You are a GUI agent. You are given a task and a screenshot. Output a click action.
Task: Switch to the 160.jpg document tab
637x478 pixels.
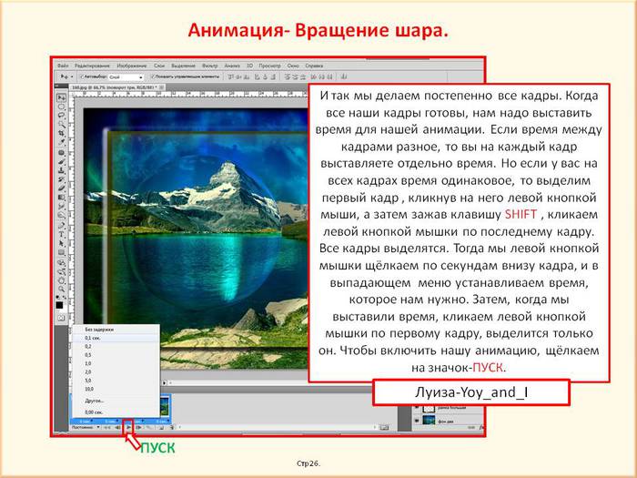point(114,87)
